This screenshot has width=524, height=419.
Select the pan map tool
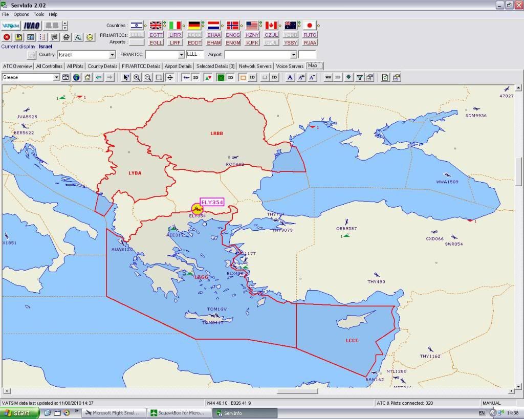pyautogui.click(x=170, y=77)
